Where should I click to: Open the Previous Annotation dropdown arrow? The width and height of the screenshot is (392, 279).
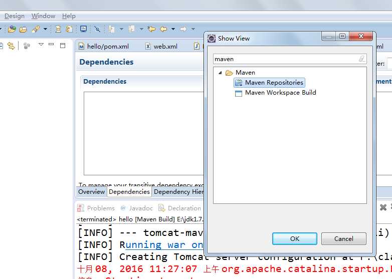click(141, 29)
